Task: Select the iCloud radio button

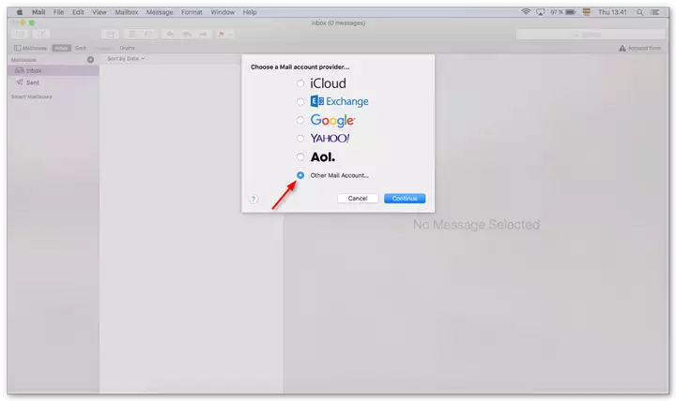Action: tap(300, 83)
